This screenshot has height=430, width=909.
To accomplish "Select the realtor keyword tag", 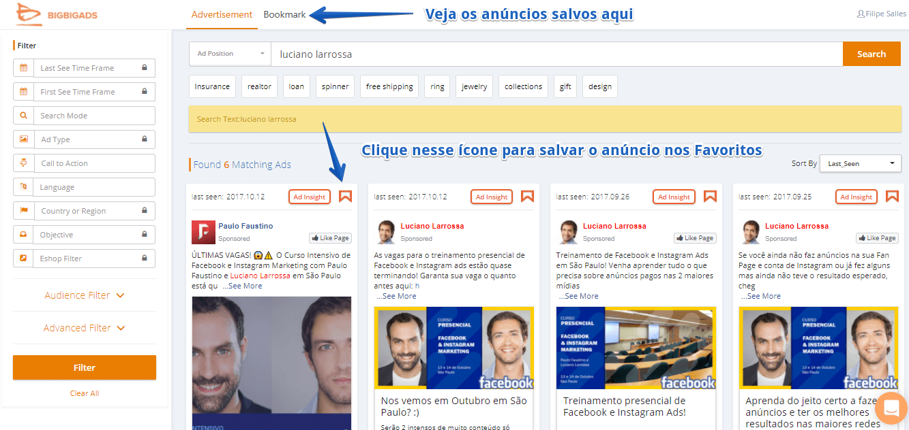I will point(259,86).
